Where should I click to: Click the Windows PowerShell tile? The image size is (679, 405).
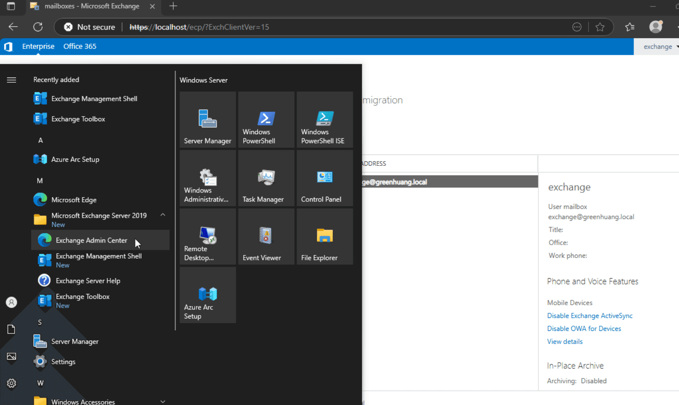click(266, 120)
